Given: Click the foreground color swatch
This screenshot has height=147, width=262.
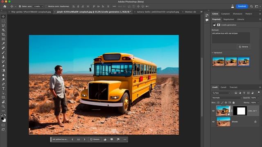Looking at the screenshot, I should click(2, 118).
